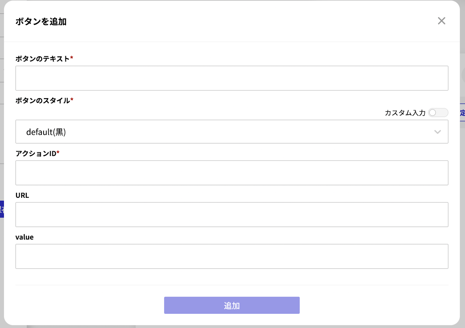This screenshot has height=328, width=465.
Task: Focus the value input field
Action: coord(232,256)
